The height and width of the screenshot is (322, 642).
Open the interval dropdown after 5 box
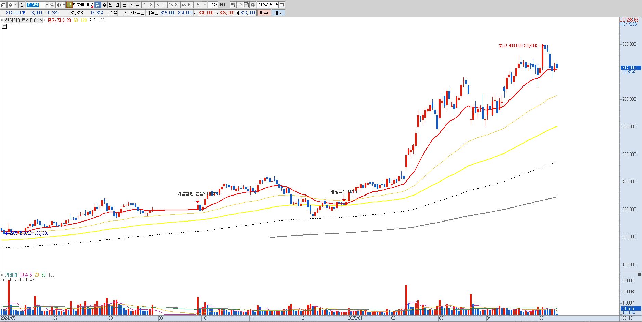(205, 5)
